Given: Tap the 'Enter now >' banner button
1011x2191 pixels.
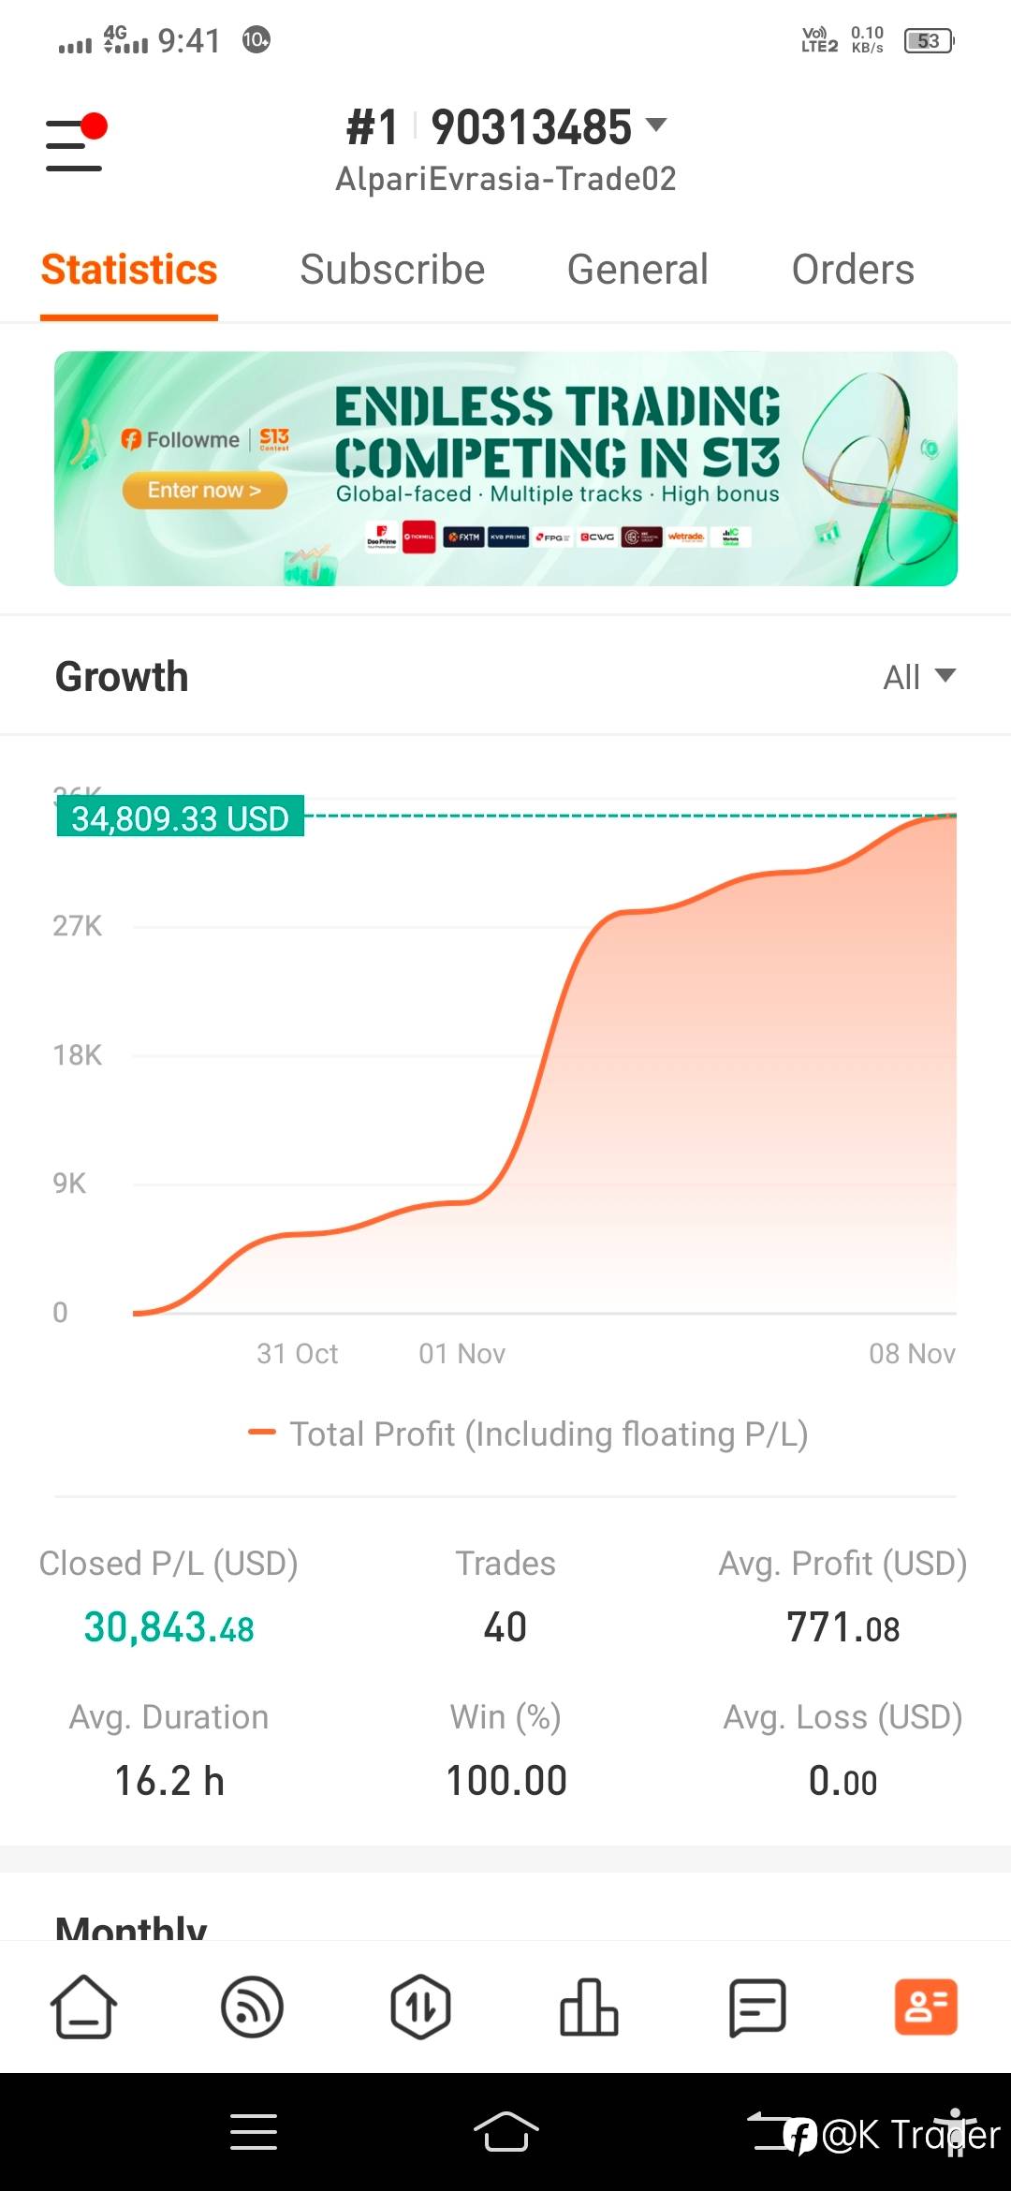Looking at the screenshot, I should [x=204, y=491].
